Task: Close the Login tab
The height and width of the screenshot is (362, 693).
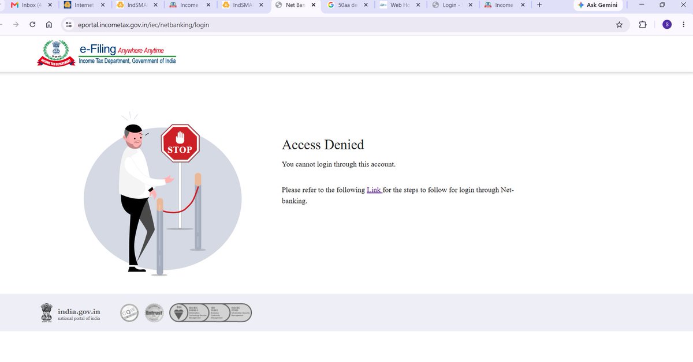Action: tap(470, 5)
